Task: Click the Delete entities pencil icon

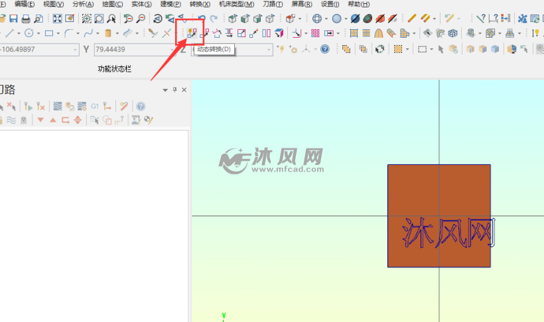Action: pos(412,19)
